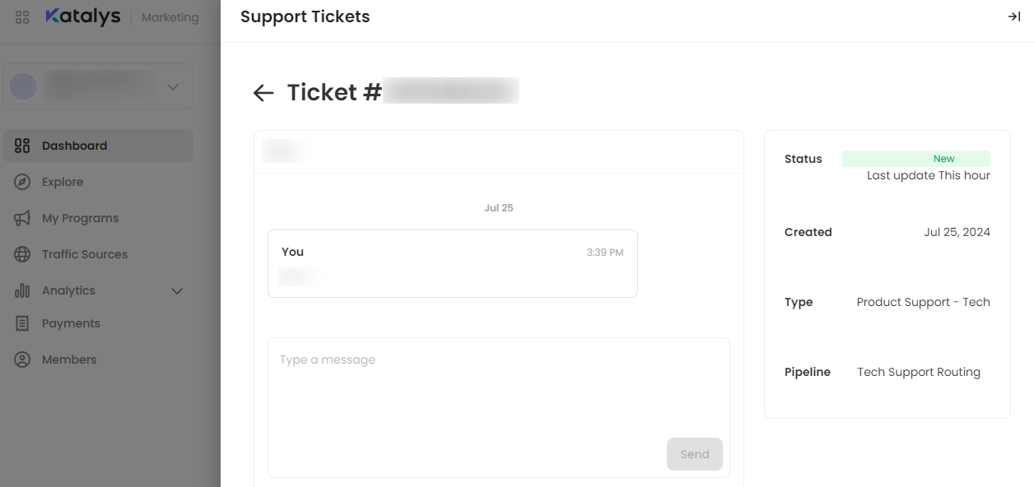Screen dimensions: 1034x487
Task: Click the back arrow beside Ticket title
Action: click(x=263, y=93)
